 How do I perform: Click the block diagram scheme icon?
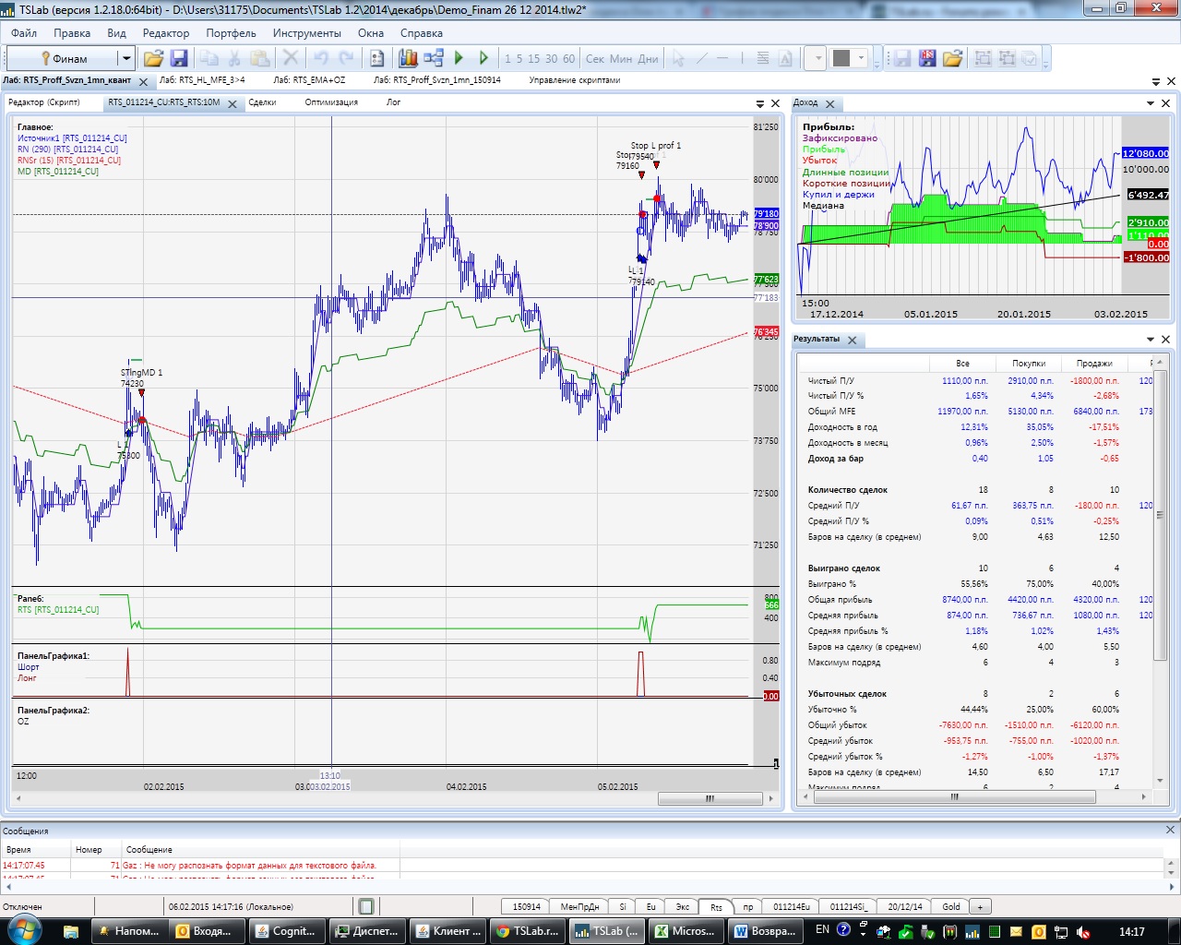434,58
